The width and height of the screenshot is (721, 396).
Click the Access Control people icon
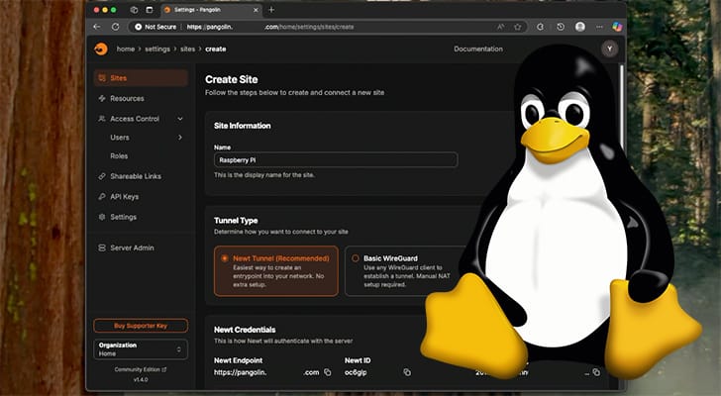pos(102,119)
